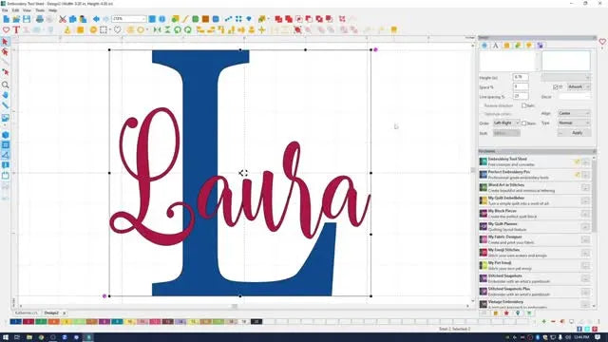Click the blue hexagon icon in left toolbar
This screenshot has width=608, height=342.
coord(5,135)
